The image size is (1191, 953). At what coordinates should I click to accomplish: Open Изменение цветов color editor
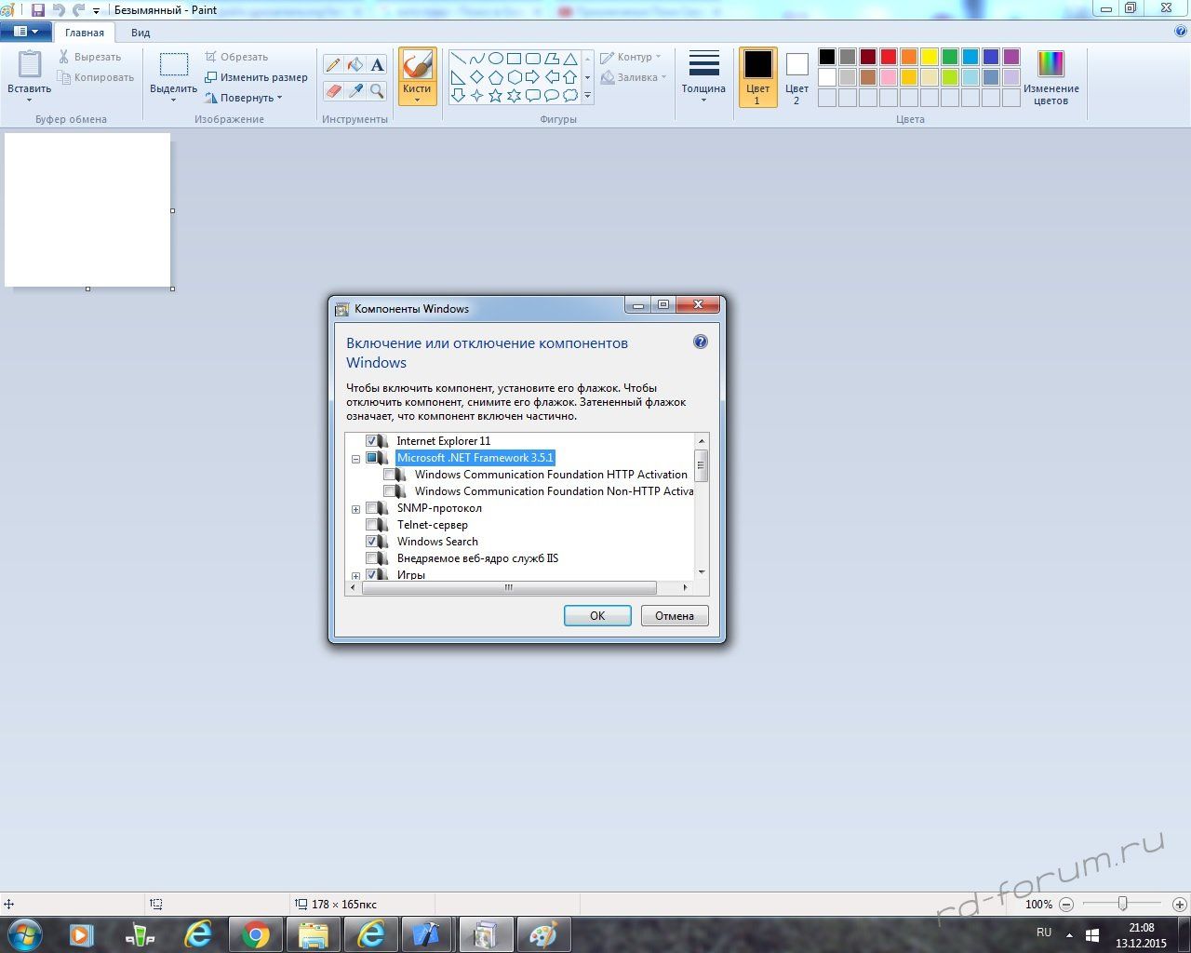tap(1050, 77)
